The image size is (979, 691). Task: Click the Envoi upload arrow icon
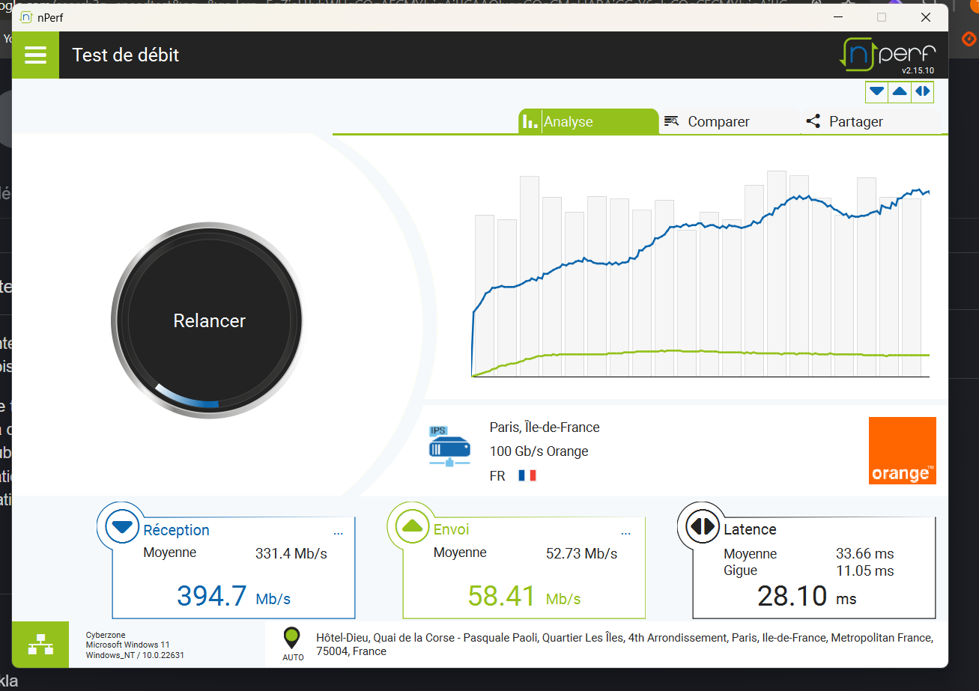coord(411,526)
